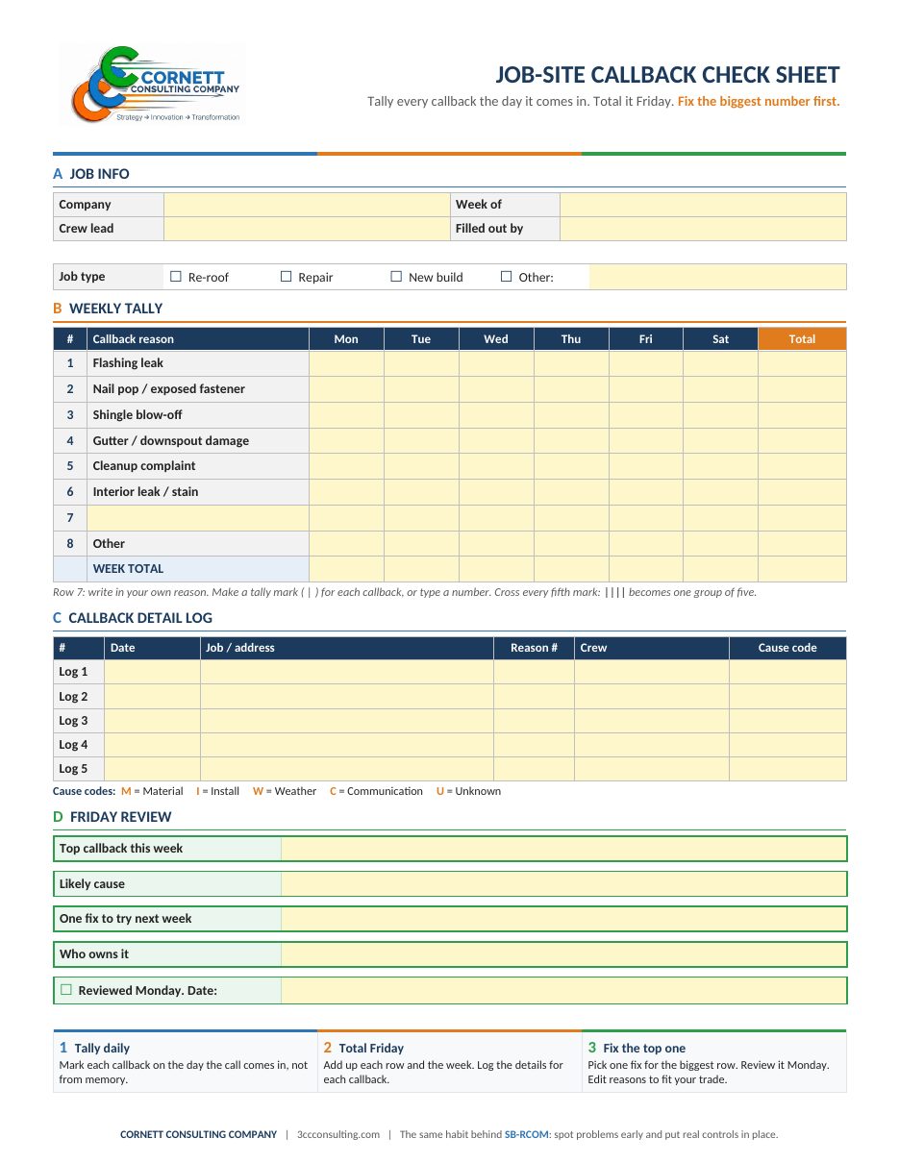
Task: Click the Filled out by field
Action: (703, 229)
